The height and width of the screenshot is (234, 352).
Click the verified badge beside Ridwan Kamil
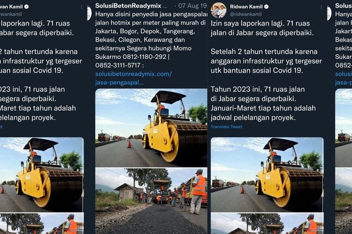coord(266,7)
